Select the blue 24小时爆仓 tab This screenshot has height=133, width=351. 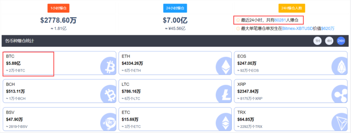click(175, 8)
